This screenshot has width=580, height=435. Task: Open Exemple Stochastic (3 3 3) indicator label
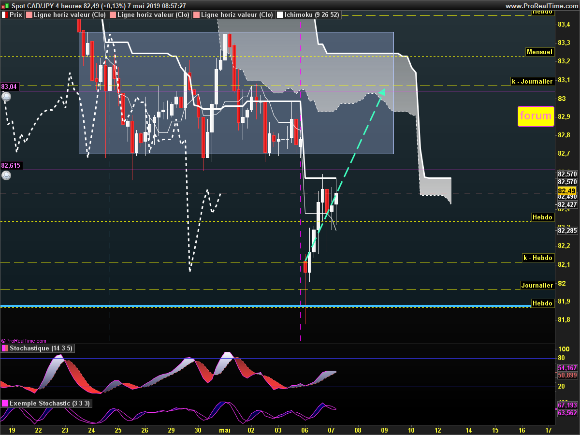pos(49,403)
